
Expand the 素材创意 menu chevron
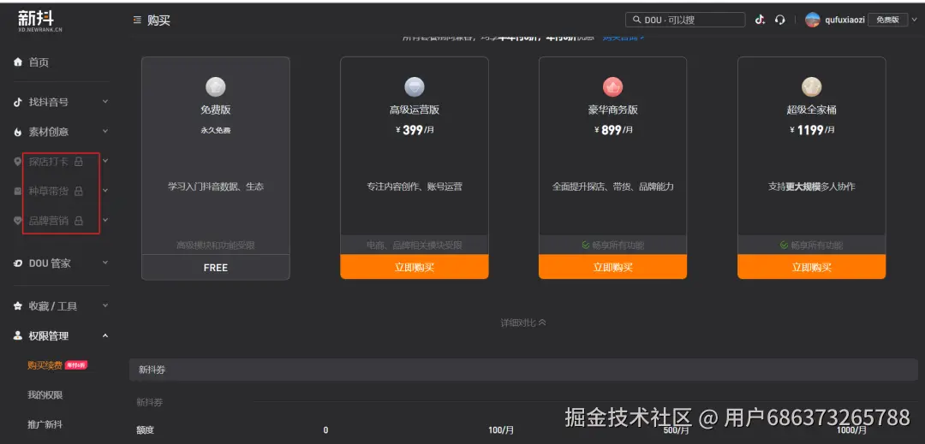coord(105,131)
